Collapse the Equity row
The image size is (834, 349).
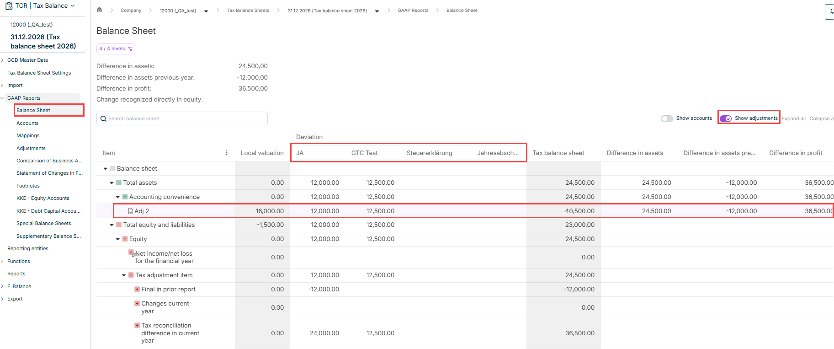tap(117, 239)
